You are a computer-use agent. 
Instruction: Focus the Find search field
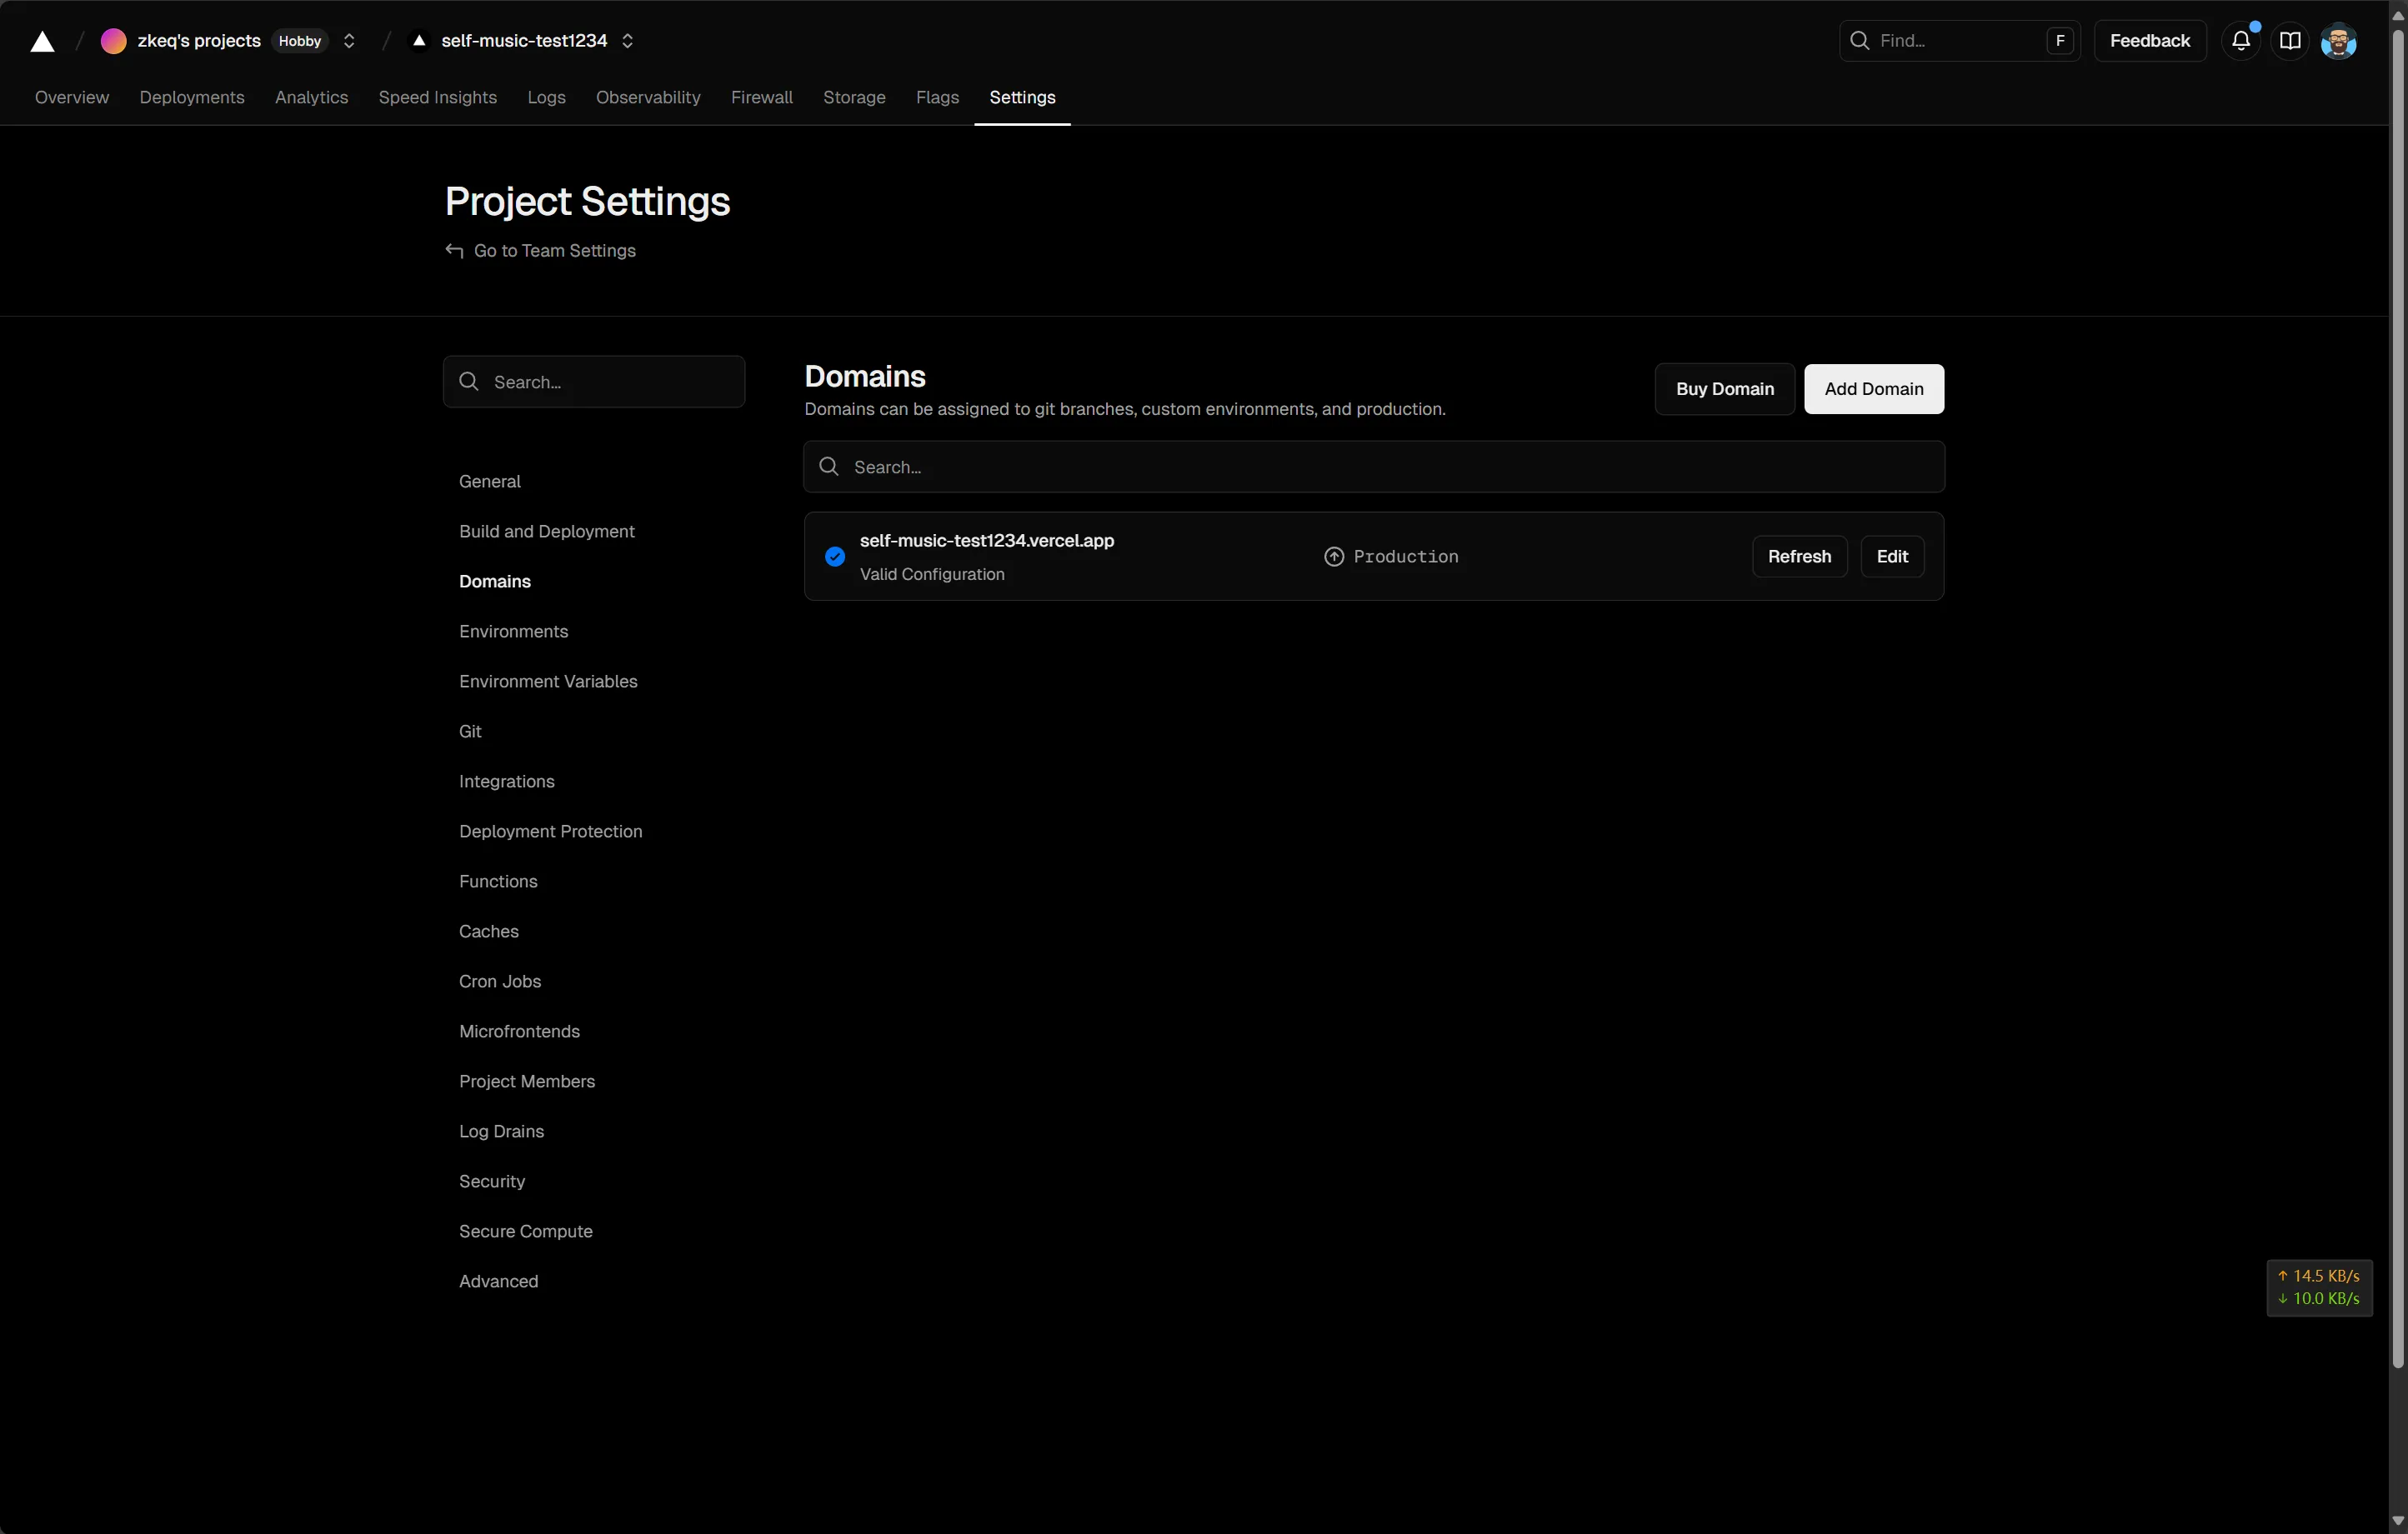[x=1959, y=41]
